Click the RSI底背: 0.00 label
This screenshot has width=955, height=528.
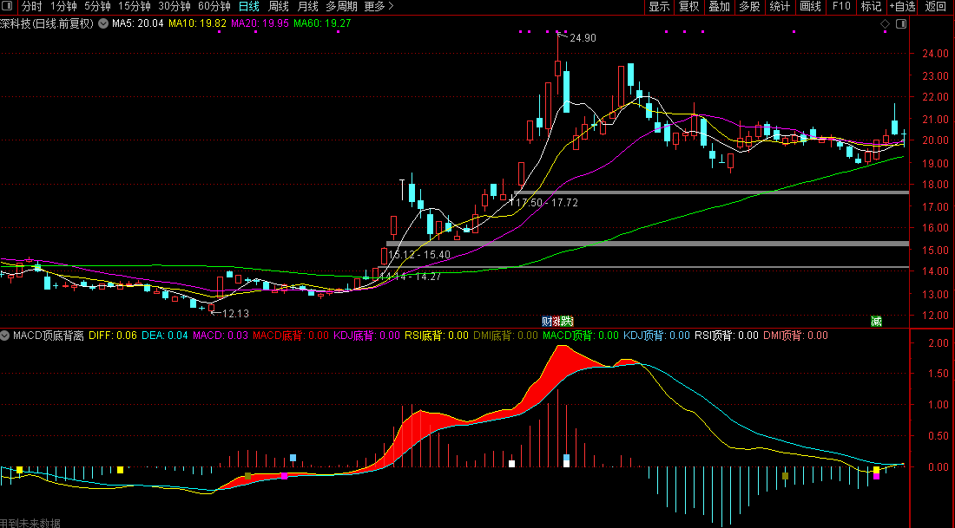pos(437,336)
